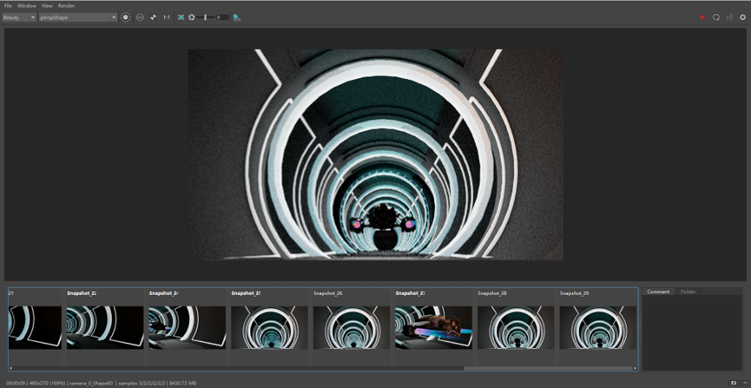Open the Beauty AOV dropdown

click(19, 17)
